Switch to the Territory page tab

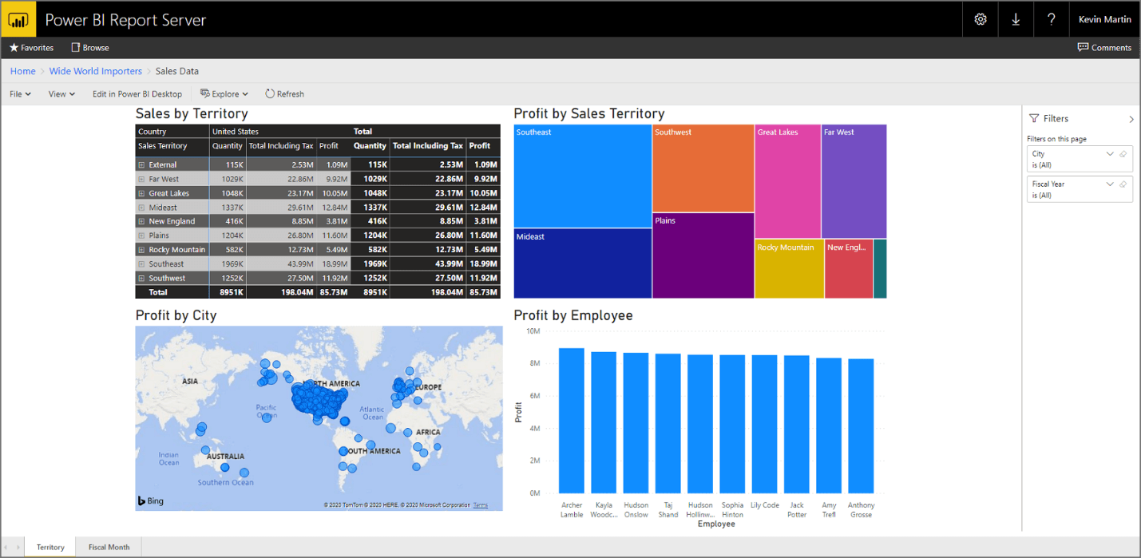coord(50,547)
